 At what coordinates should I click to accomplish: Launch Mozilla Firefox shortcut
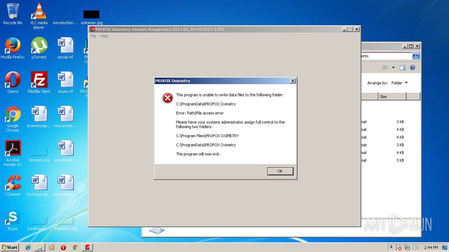(13, 48)
